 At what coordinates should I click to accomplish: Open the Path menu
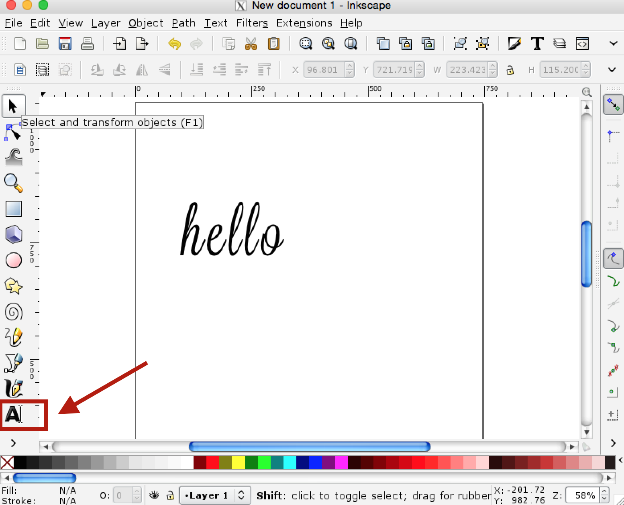pyautogui.click(x=184, y=23)
